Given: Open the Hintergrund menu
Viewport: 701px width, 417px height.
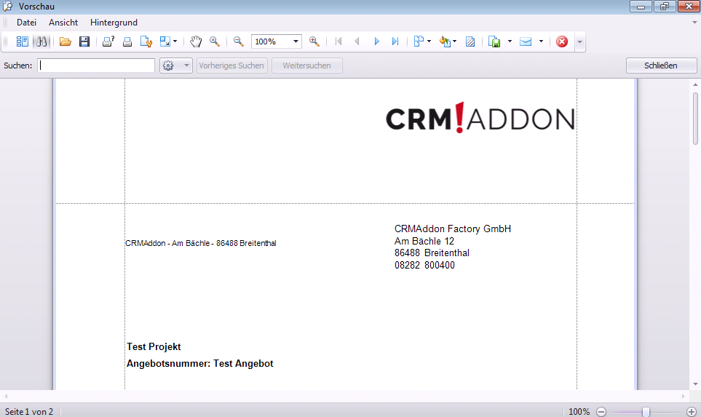Looking at the screenshot, I should click(x=114, y=23).
